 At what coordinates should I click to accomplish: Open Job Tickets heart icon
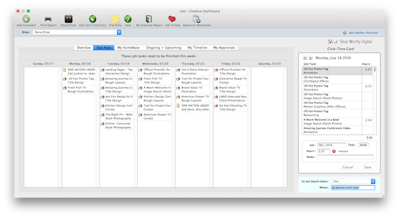172,19
